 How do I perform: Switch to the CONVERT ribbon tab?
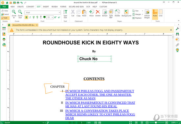[x=30, y=7]
